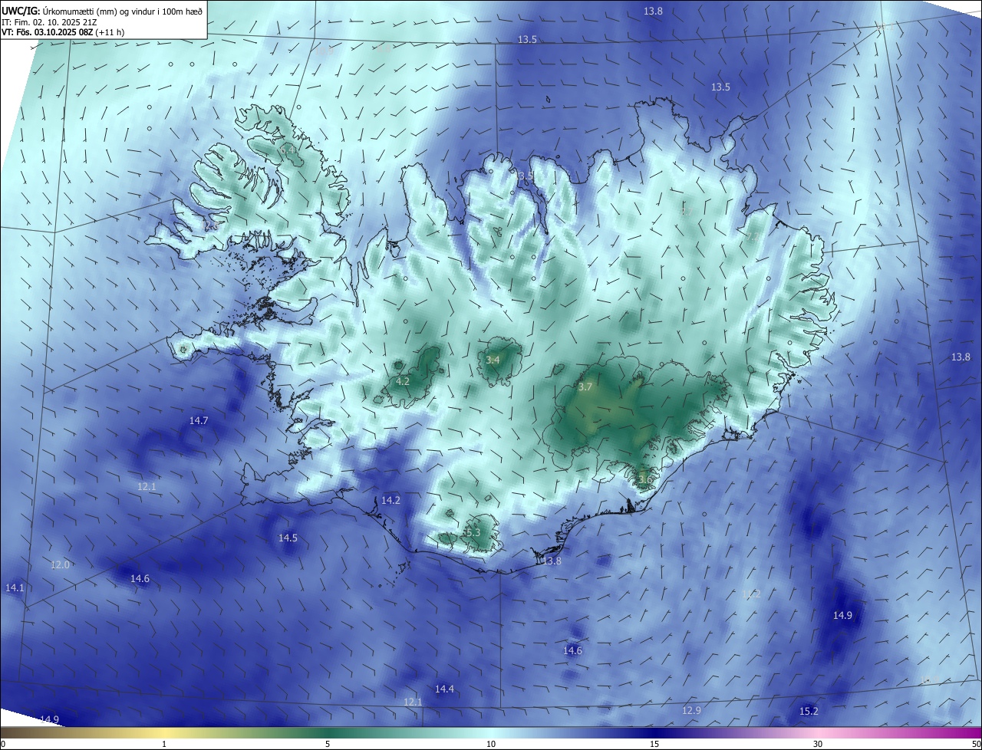Click the 'IT: Fim. 02. 10. 2025 21Z' line
Screen dimensions: 982x750
pyautogui.click(x=48, y=21)
